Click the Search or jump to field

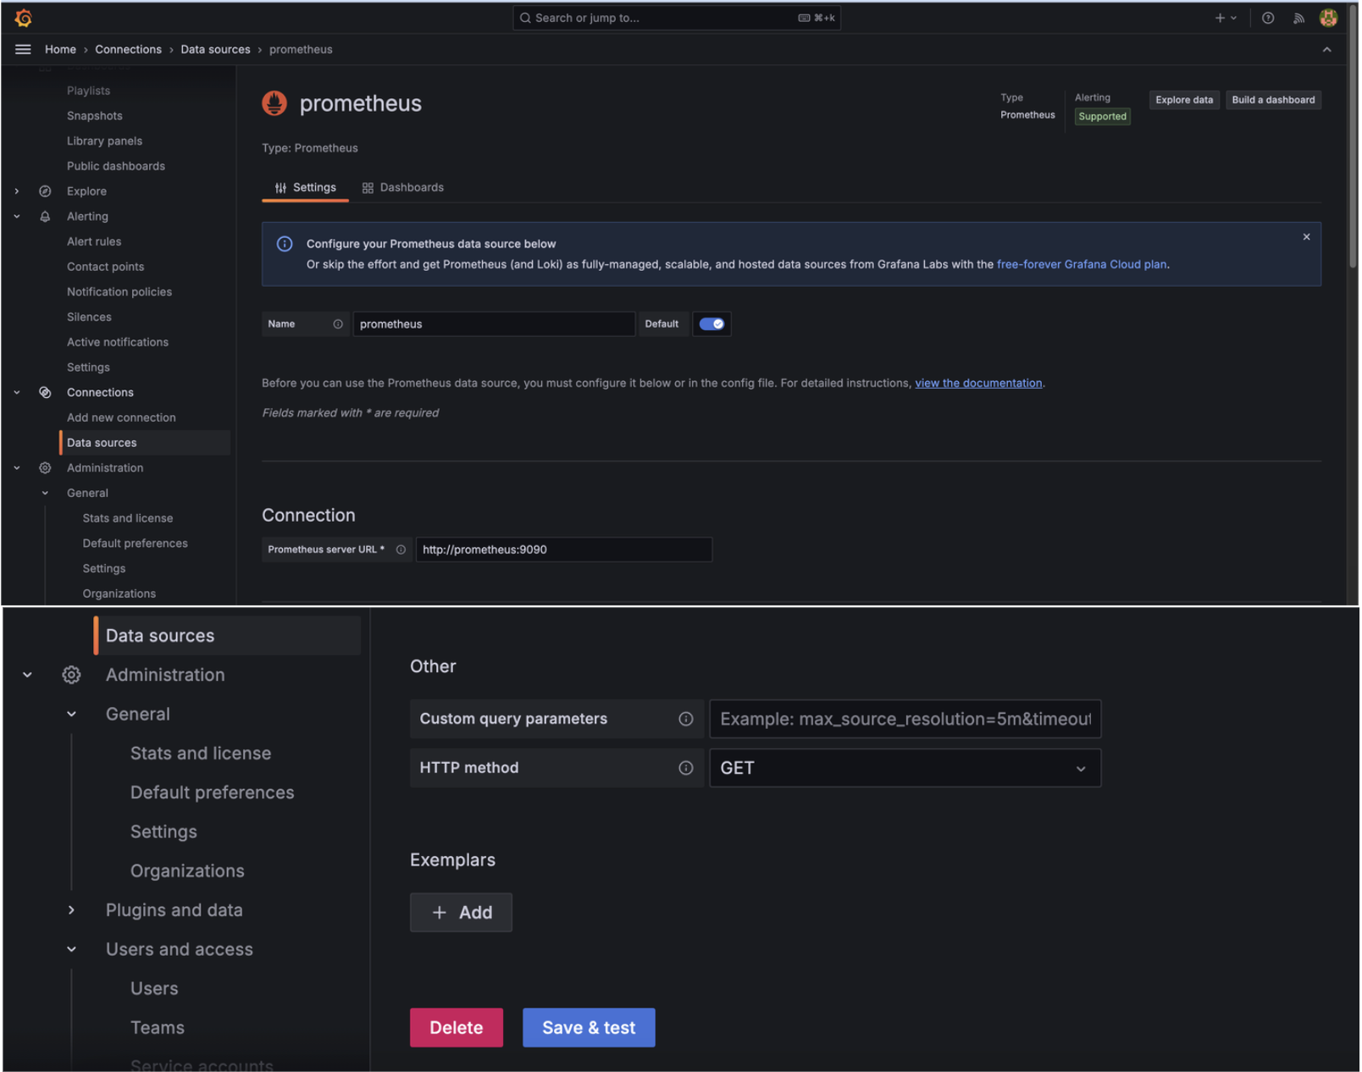677,18
